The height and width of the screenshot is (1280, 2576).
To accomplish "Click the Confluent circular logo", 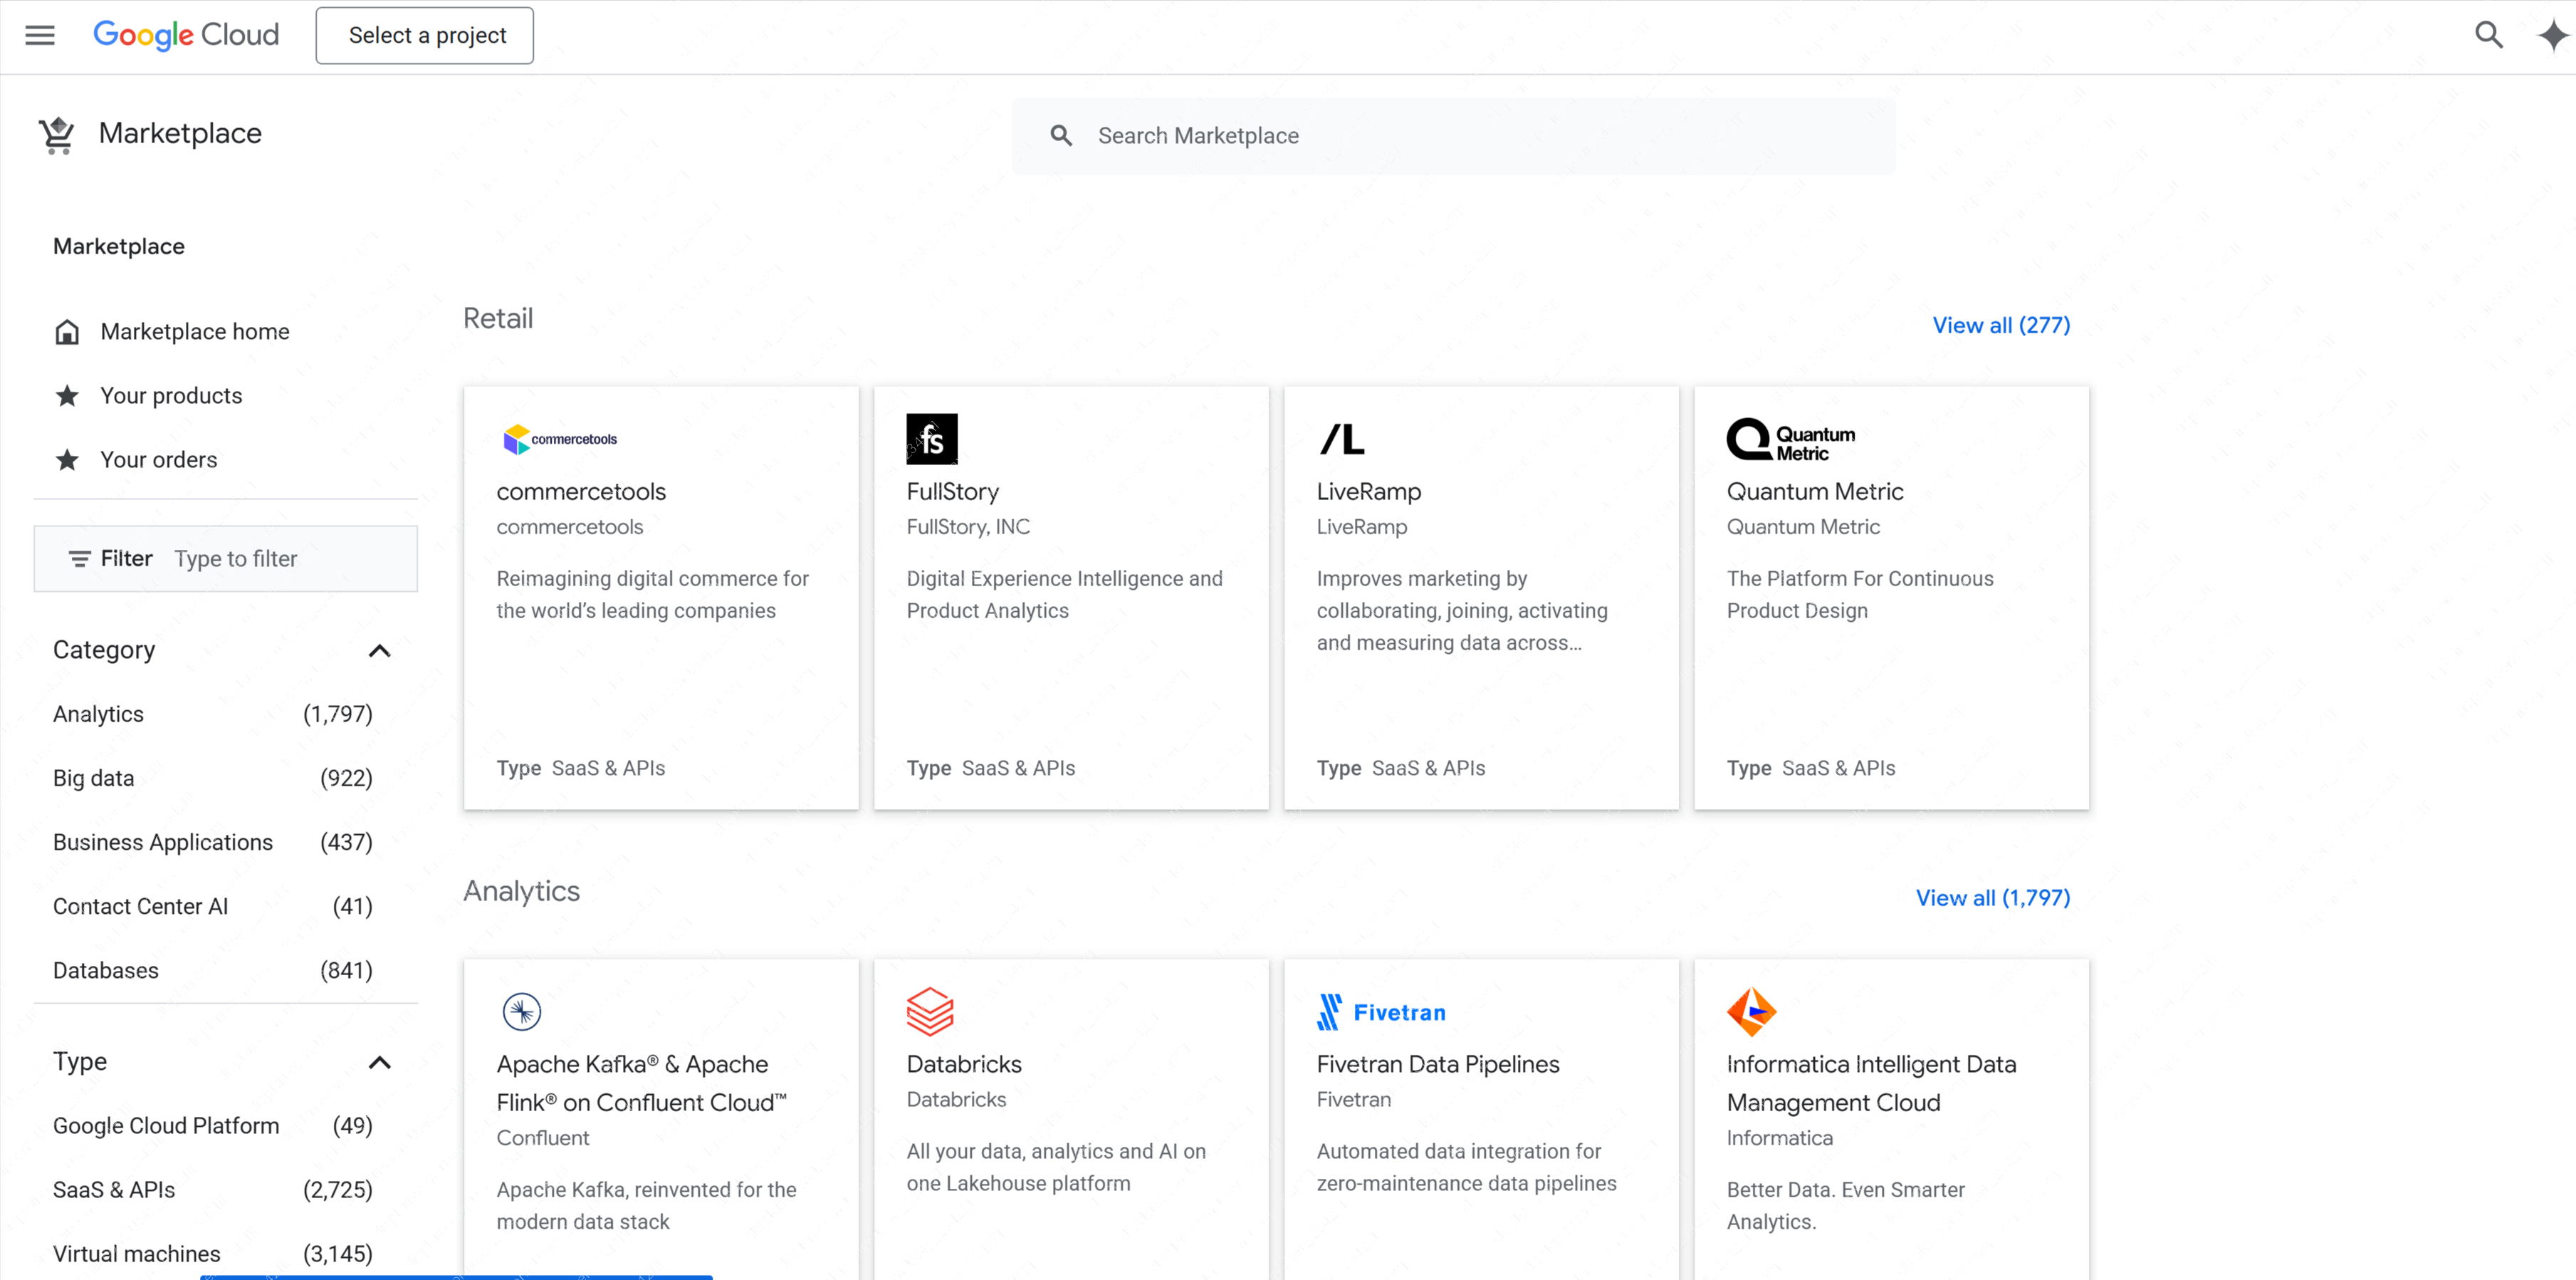I will tap(522, 1011).
